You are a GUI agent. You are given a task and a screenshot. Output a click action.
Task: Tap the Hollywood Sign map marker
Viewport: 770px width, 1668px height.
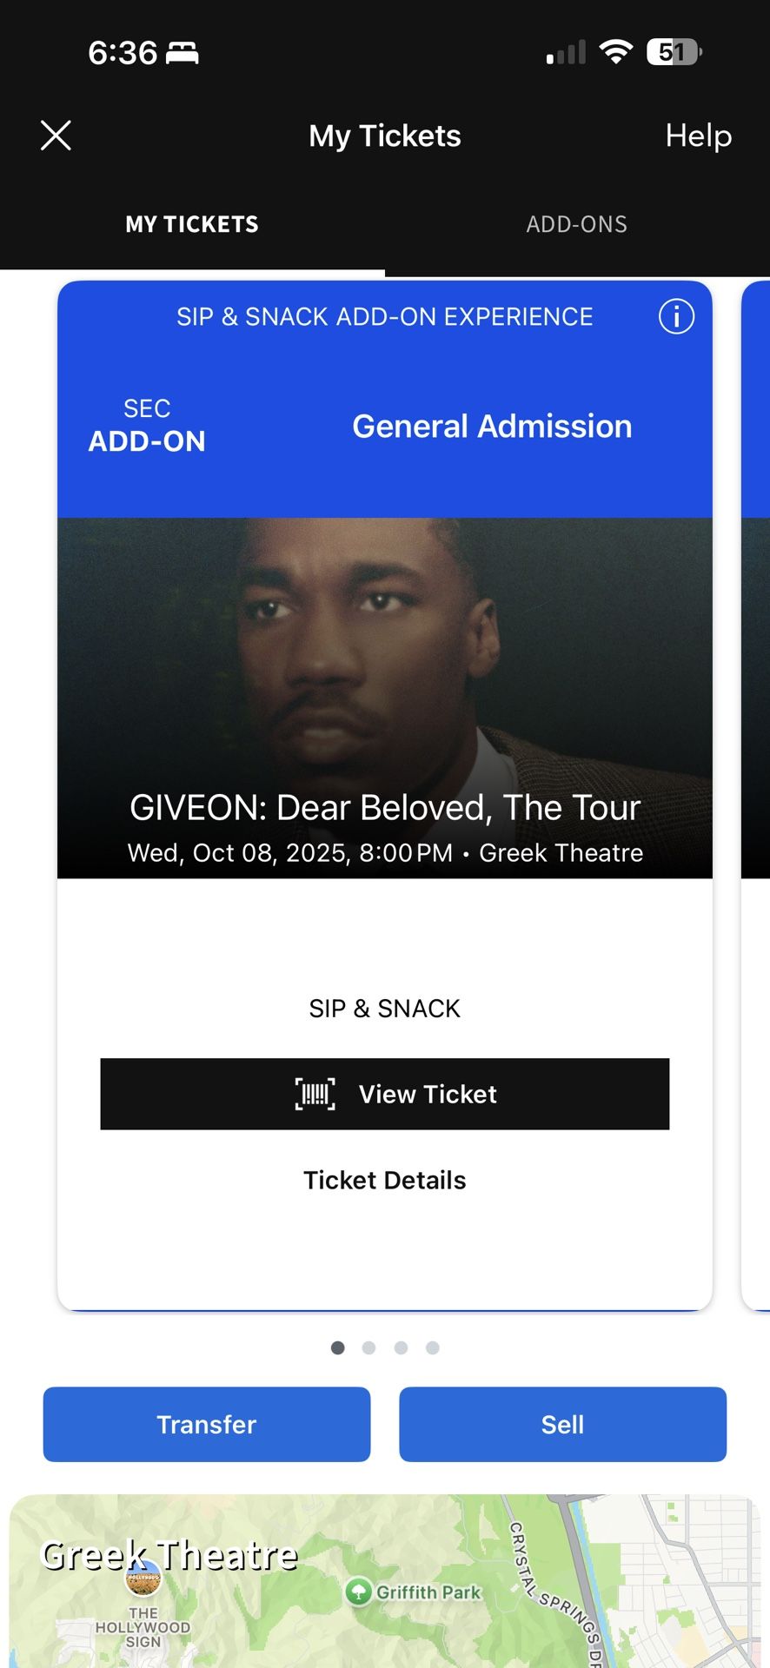click(143, 1579)
